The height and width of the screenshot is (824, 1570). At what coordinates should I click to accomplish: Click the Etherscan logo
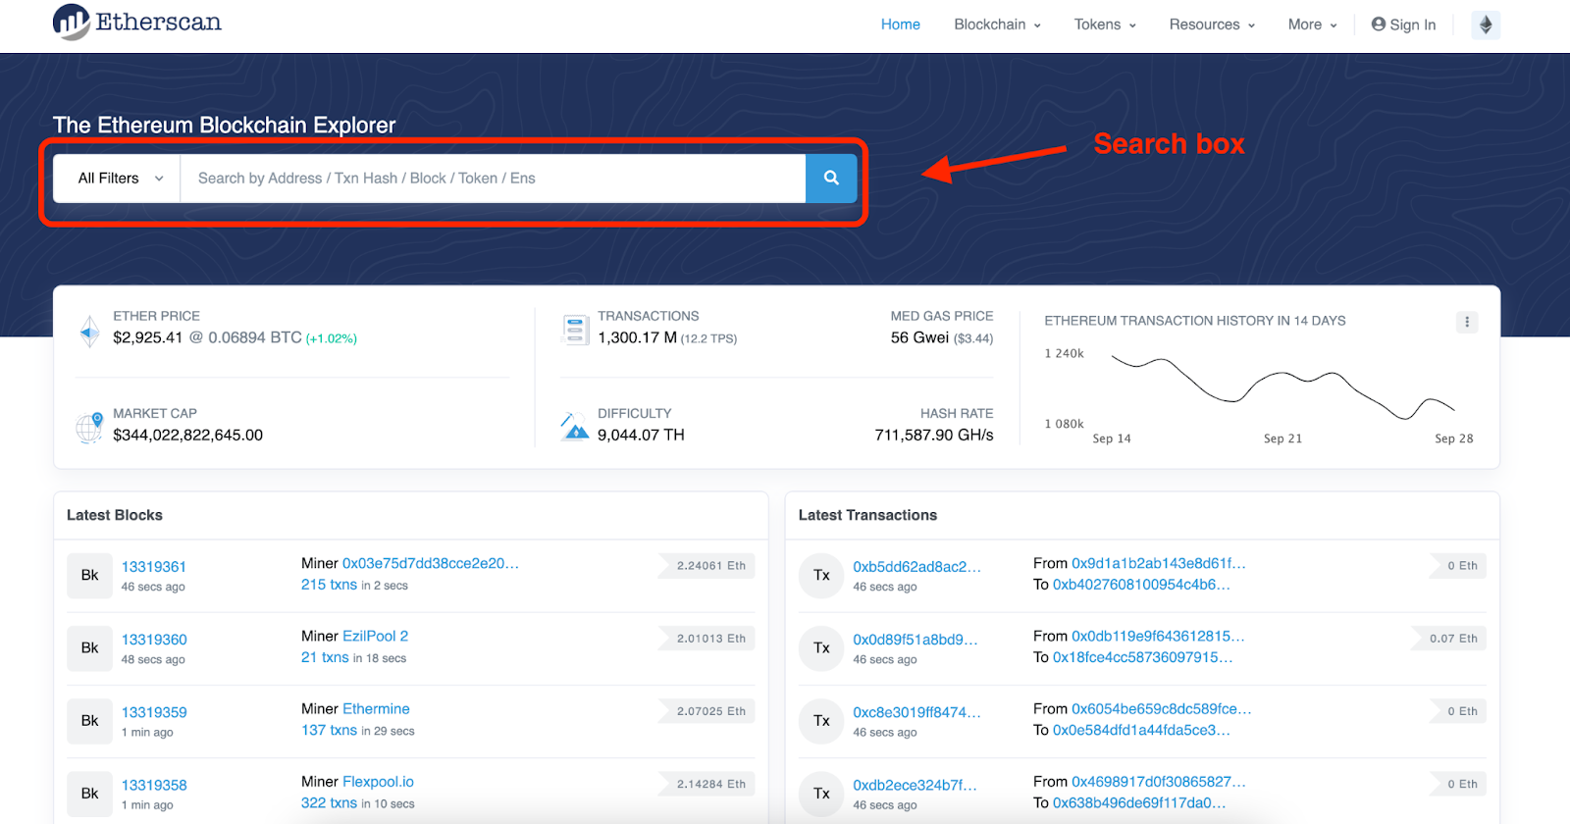137,23
